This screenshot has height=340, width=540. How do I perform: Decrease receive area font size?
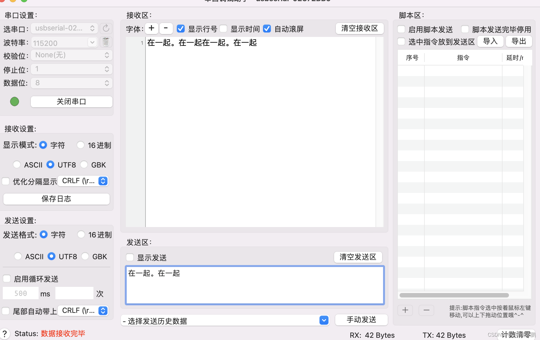(166, 28)
